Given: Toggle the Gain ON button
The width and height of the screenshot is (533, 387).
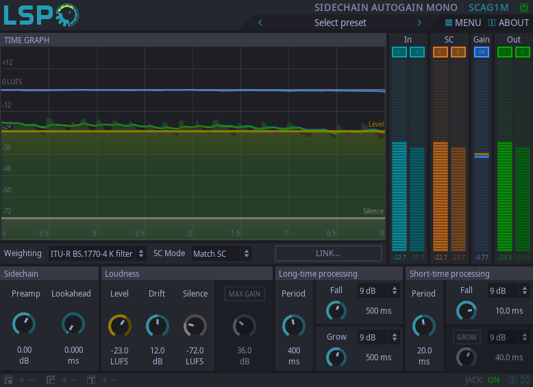Looking at the screenshot, I should pyautogui.click(x=482, y=52).
